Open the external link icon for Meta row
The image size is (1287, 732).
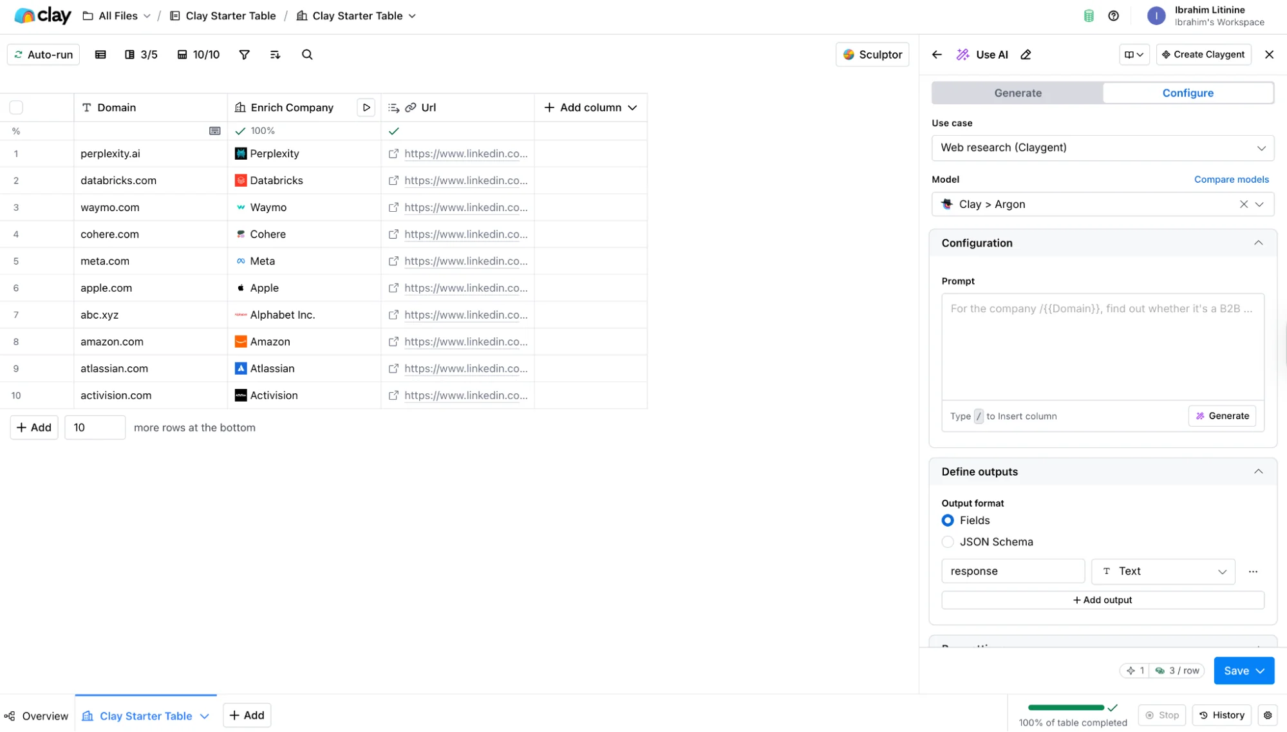coord(393,261)
